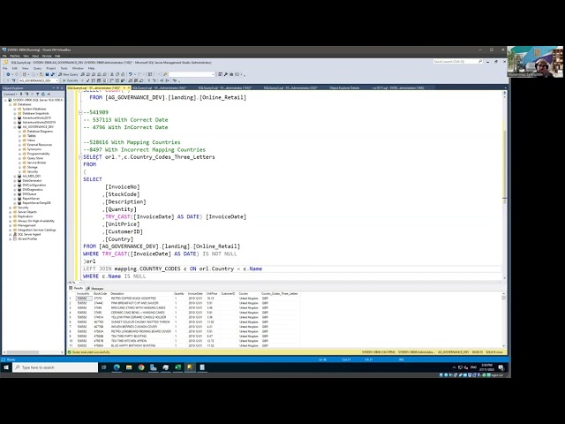
Task: Collapse the SELECT orl.* code block
Action: [80, 157]
